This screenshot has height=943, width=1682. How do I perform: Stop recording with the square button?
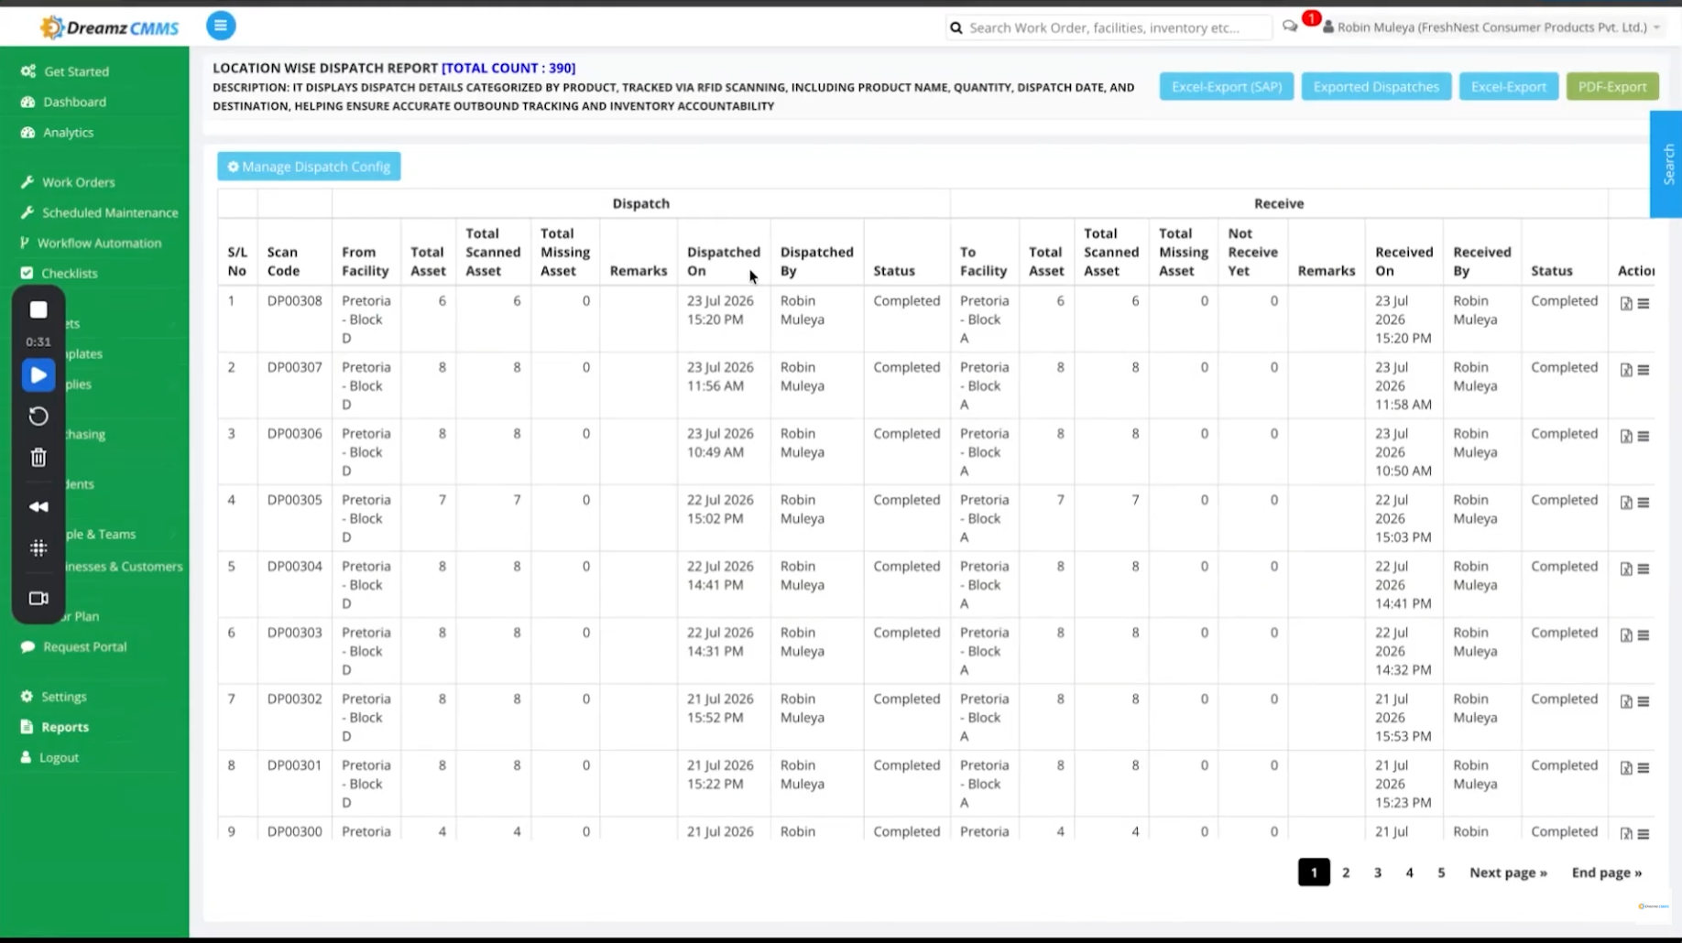[38, 310]
